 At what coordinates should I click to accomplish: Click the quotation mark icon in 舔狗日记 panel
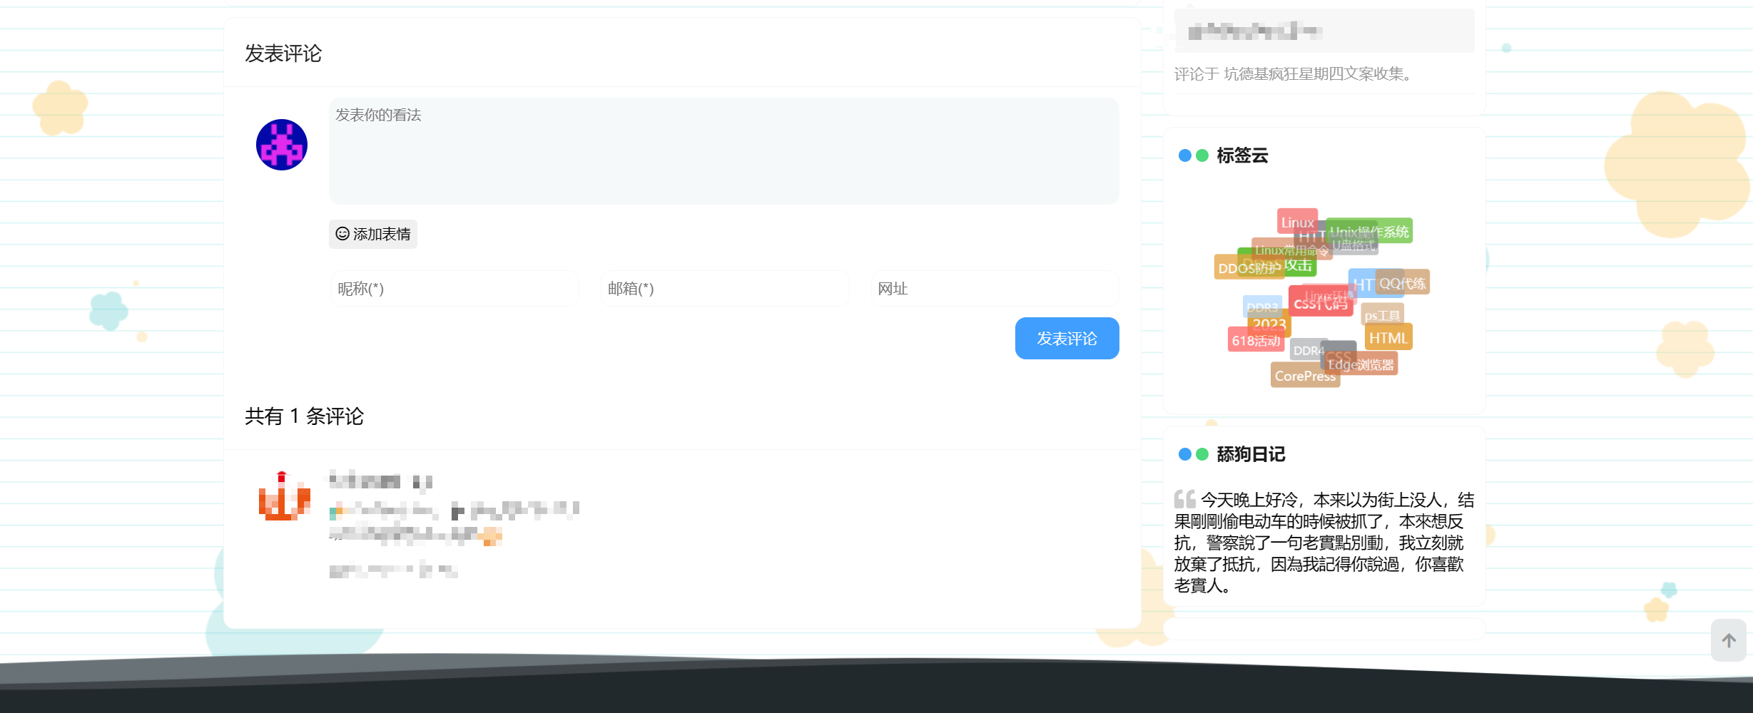point(1184,498)
